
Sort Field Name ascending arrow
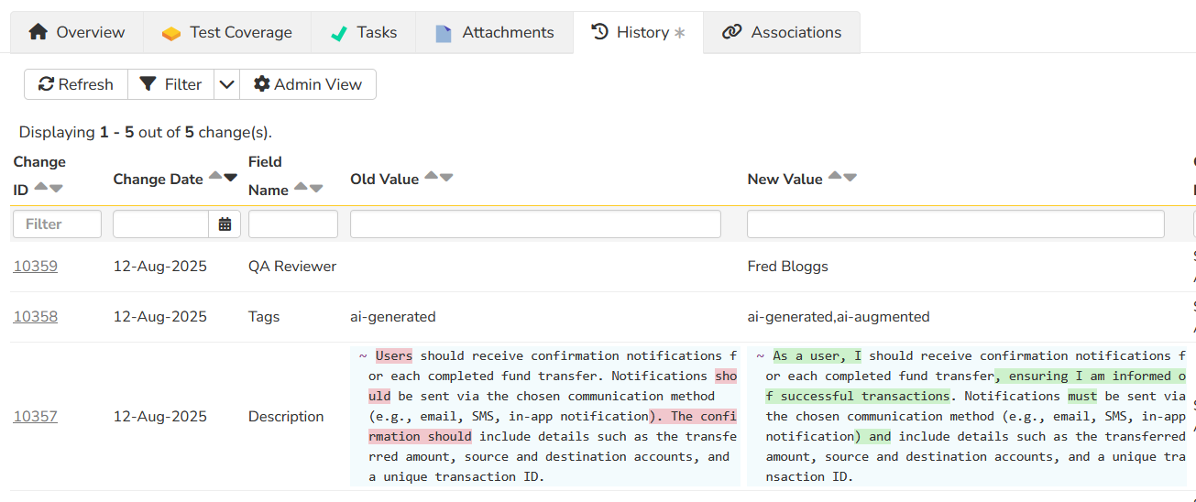tap(302, 189)
